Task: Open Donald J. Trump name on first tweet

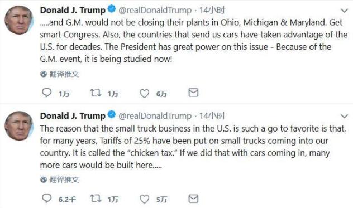Action: [x=73, y=10]
